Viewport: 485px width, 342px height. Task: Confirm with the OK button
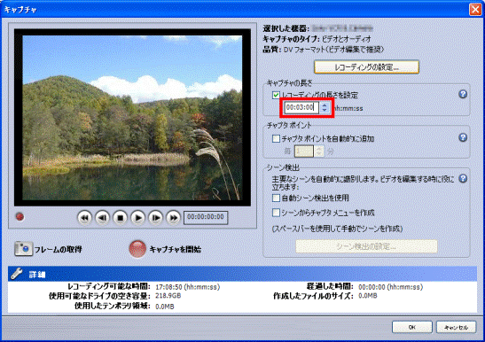pos(412,327)
